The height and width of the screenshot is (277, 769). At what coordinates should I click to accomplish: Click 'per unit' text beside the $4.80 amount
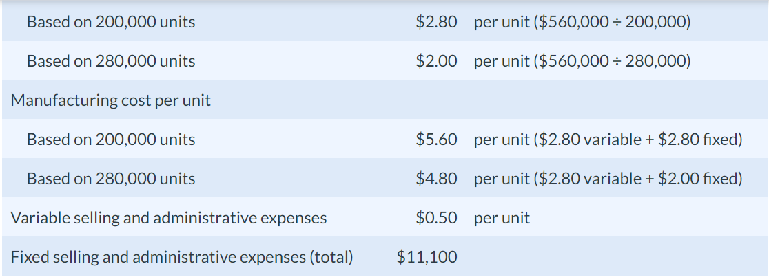502,179
